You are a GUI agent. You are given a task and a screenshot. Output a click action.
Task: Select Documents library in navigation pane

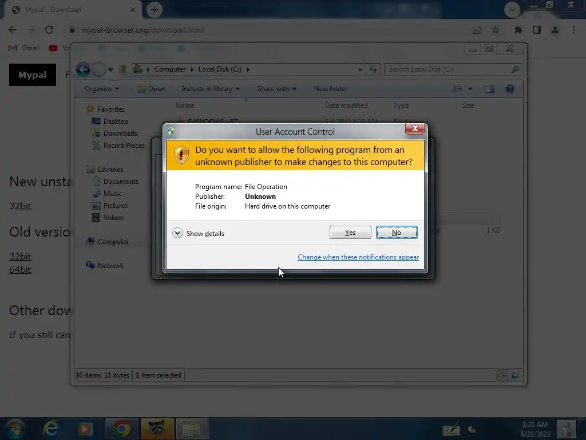pos(121,182)
